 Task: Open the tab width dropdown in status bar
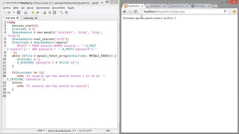tap(62, 131)
